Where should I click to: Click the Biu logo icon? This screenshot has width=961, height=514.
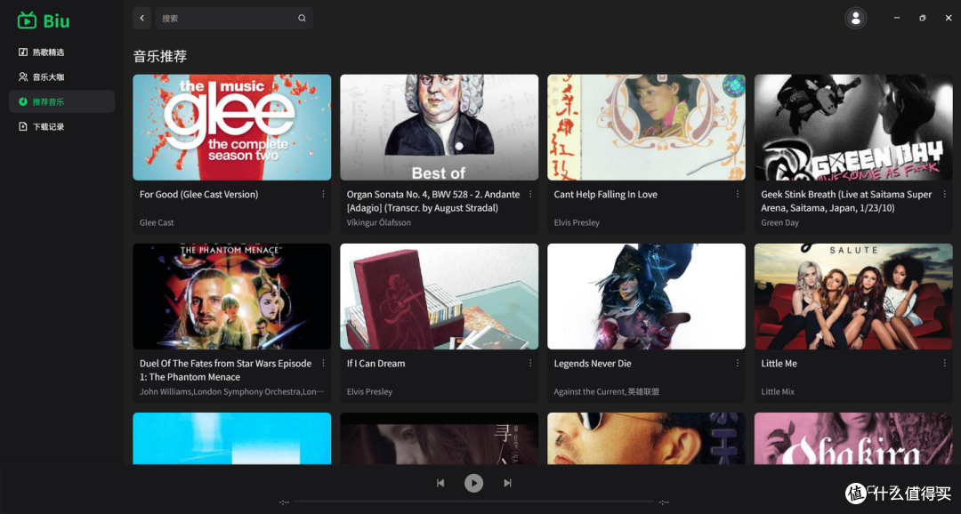[x=27, y=20]
